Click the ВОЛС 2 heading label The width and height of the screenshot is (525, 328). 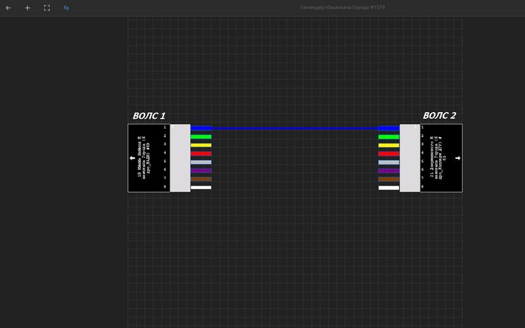click(x=439, y=115)
